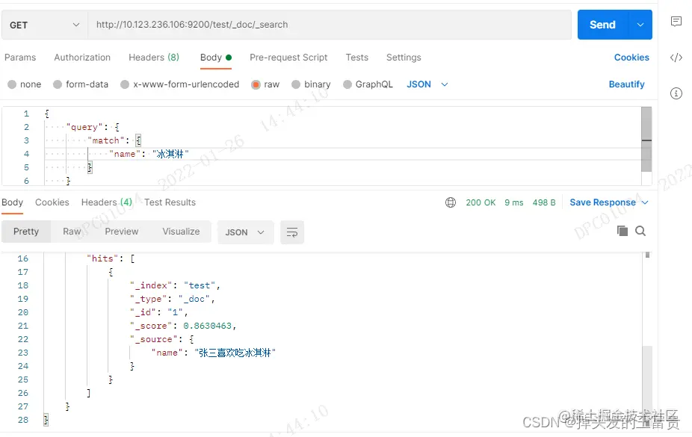Click "name" value on response line 23
Screen dimensions: 692x437
tap(235, 353)
